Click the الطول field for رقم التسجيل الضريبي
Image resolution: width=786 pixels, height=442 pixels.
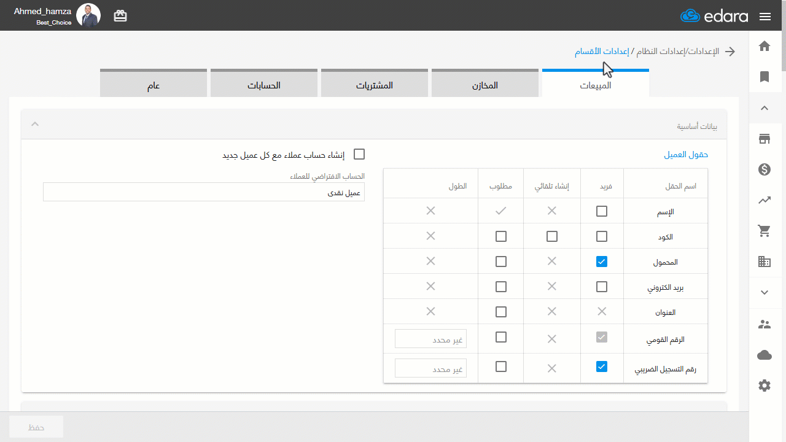(x=430, y=368)
